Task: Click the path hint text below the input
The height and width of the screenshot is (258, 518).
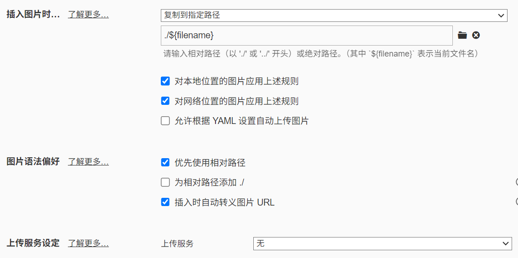Action: click(321, 54)
